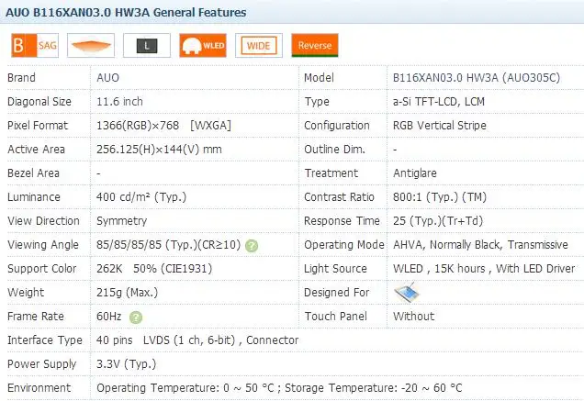This screenshot has width=584, height=401.
Task: Click the Designed For label
Action: [x=337, y=293]
